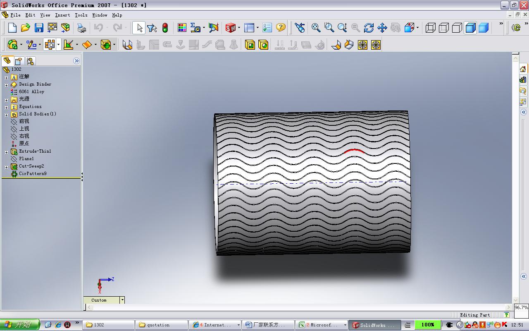Click the Zoom to Fit magnifier
Image resolution: width=529 pixels, height=331 pixels.
pos(316,28)
